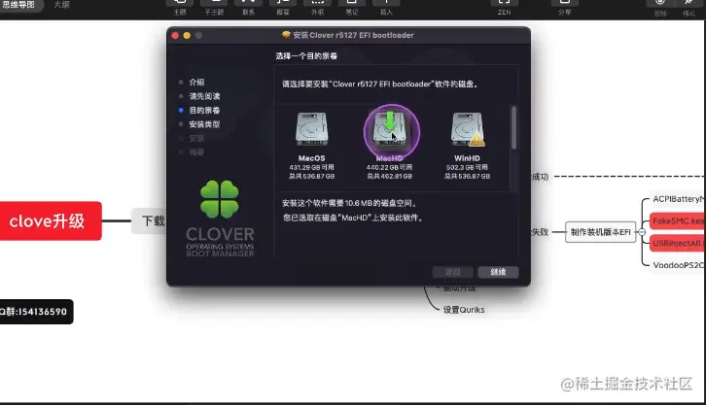Click the 安装类型 step in installer sidebar
The image size is (706, 405).
204,124
